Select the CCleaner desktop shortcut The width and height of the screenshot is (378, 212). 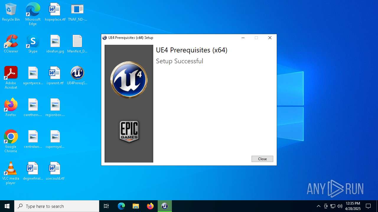(11, 44)
